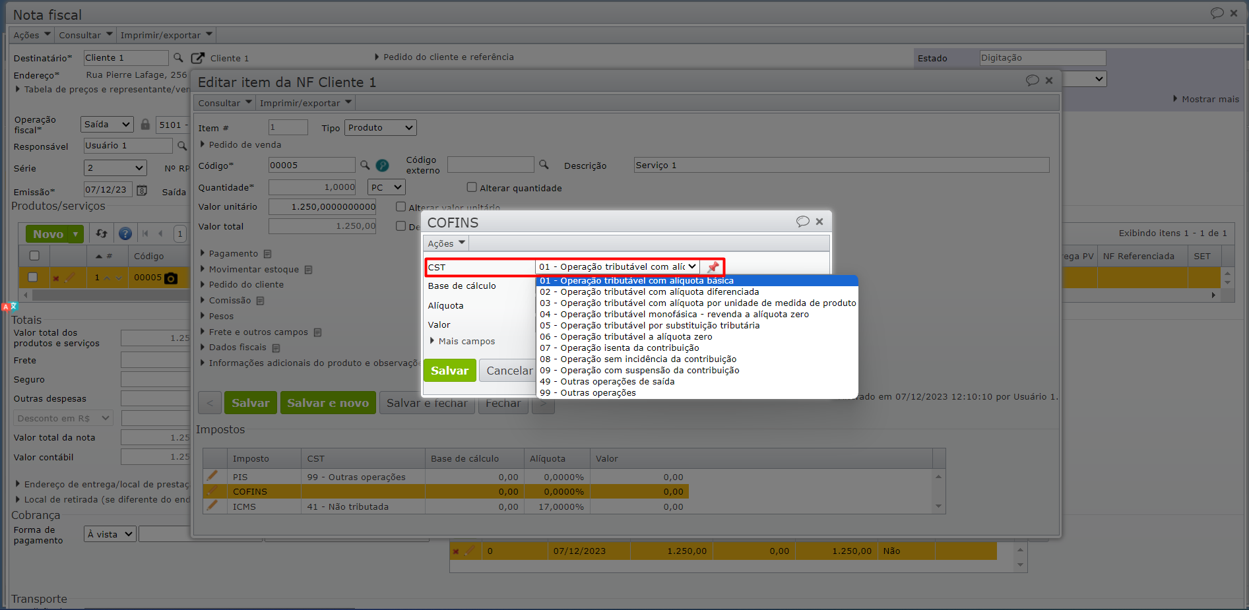Viewport: 1249px width, 610px height.
Task: Move item 1 down in products grid
Action: click(119, 278)
